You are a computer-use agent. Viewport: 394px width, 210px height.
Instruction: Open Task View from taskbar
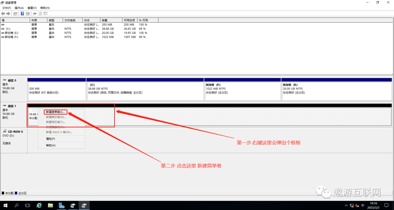28,206
